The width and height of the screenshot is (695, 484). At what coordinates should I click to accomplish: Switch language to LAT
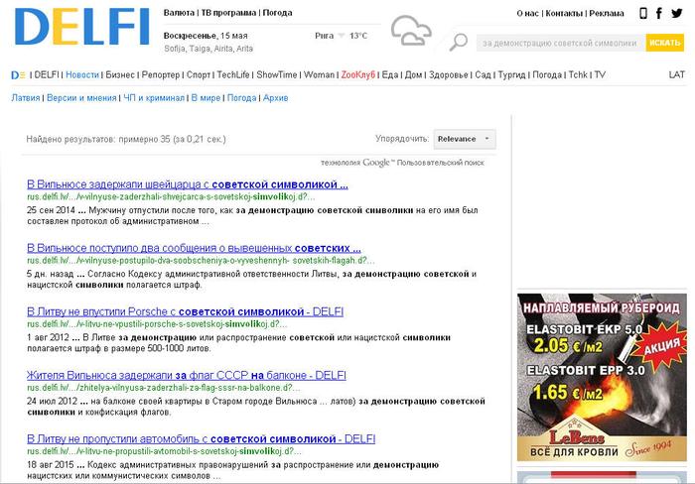click(x=676, y=74)
